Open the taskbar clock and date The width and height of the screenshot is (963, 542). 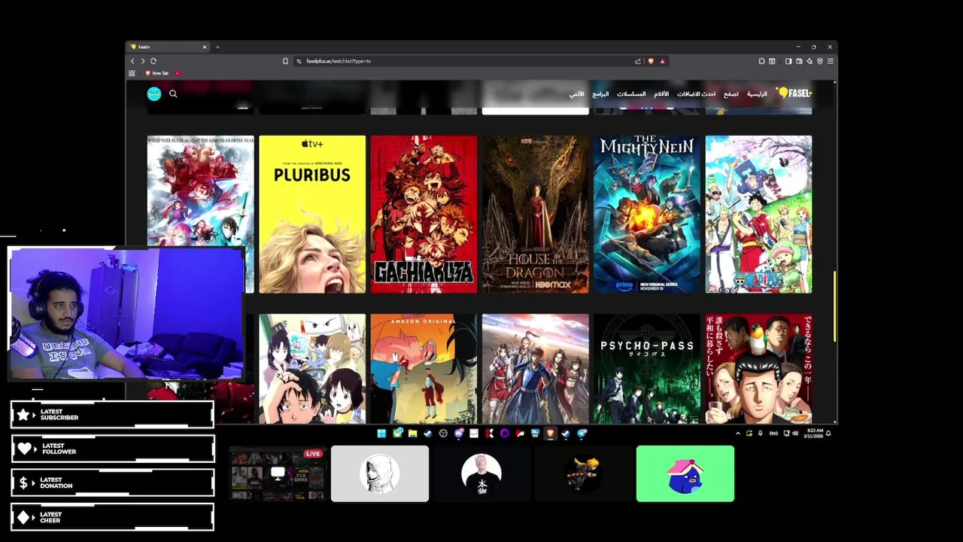[813, 434]
